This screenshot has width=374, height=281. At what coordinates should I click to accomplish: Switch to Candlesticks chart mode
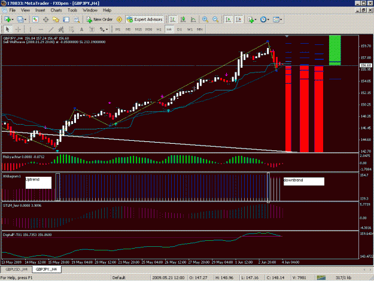click(x=183, y=20)
